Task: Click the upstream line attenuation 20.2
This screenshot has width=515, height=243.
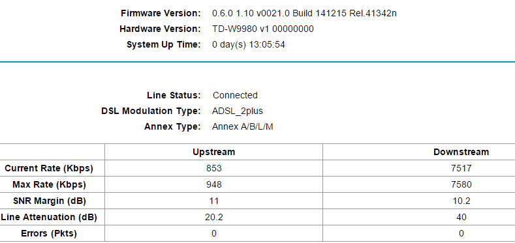Action: [214, 217]
